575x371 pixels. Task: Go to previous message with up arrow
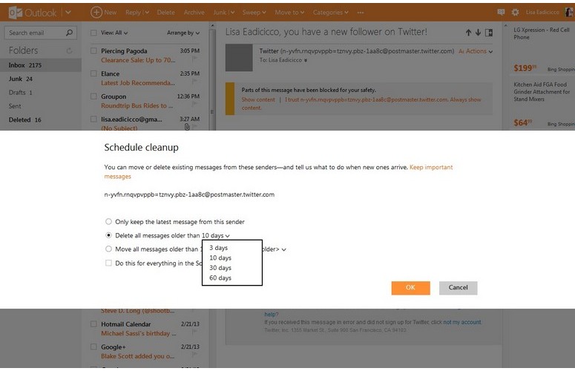(x=468, y=33)
